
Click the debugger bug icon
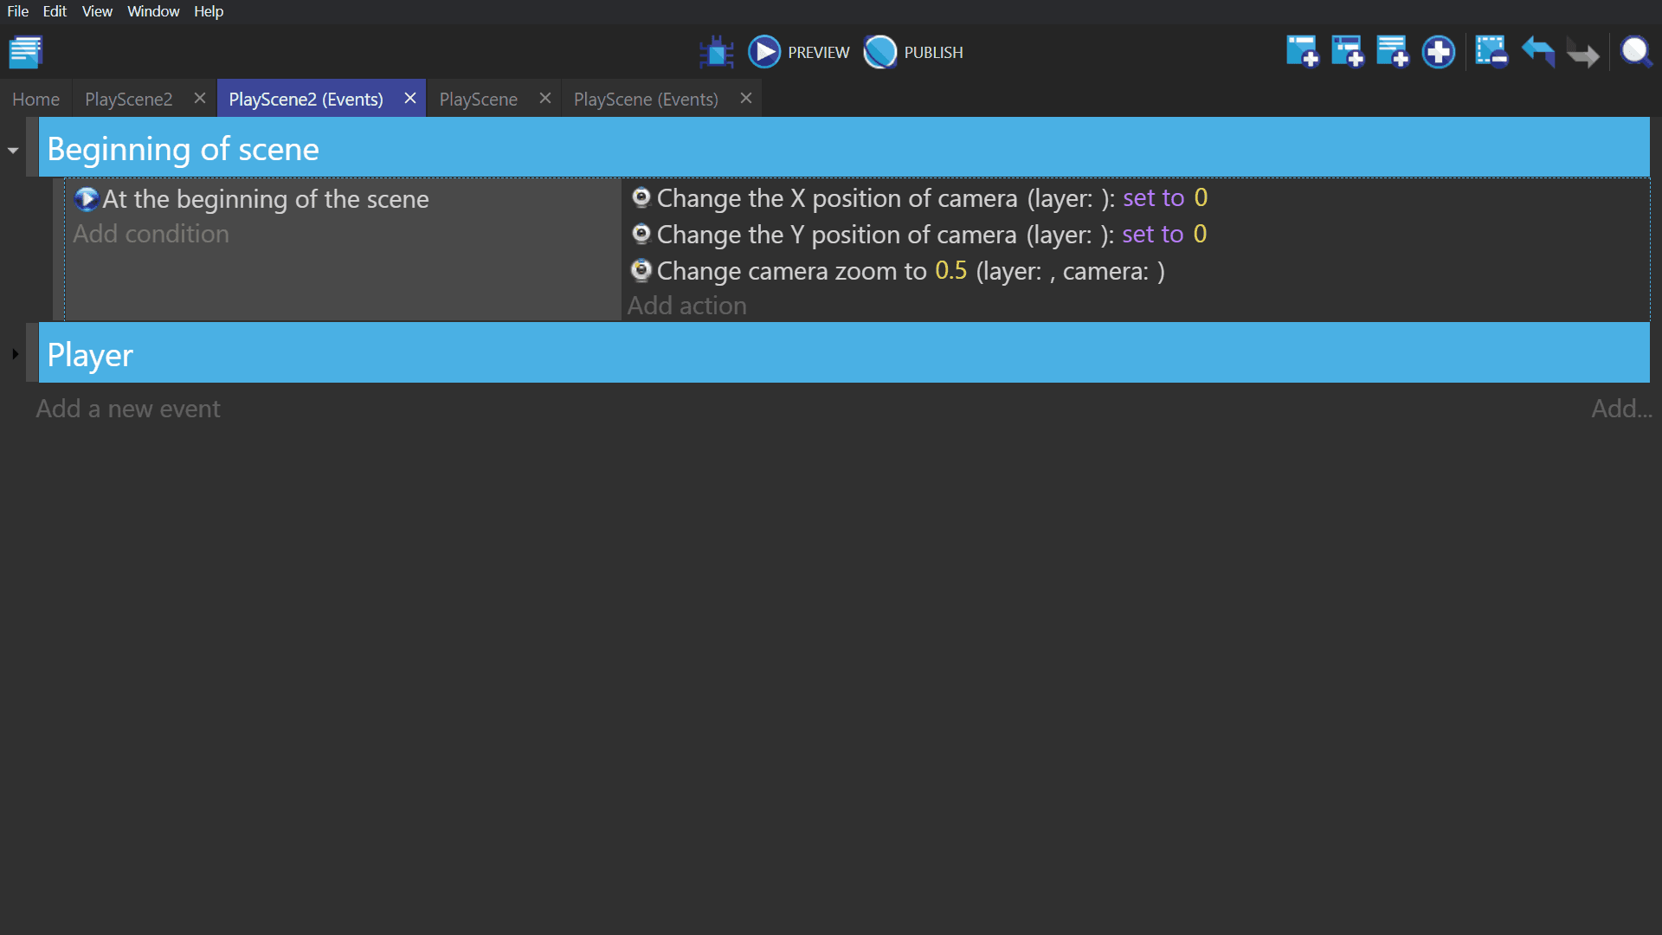(716, 52)
